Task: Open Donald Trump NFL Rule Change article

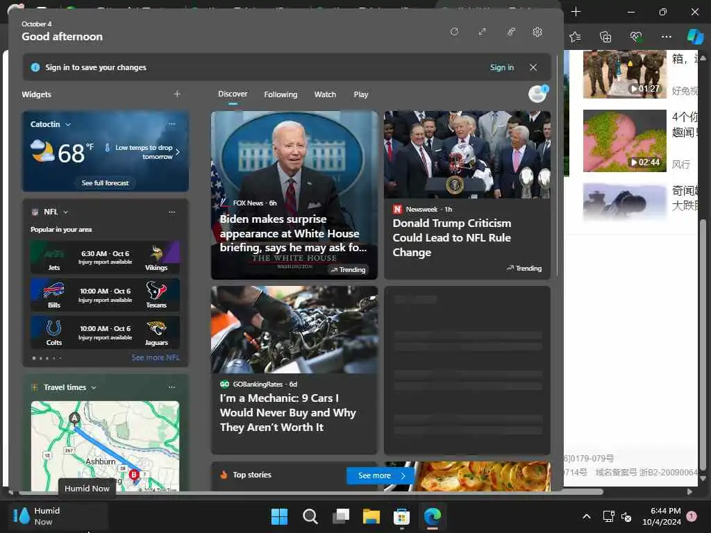Action: (467, 195)
